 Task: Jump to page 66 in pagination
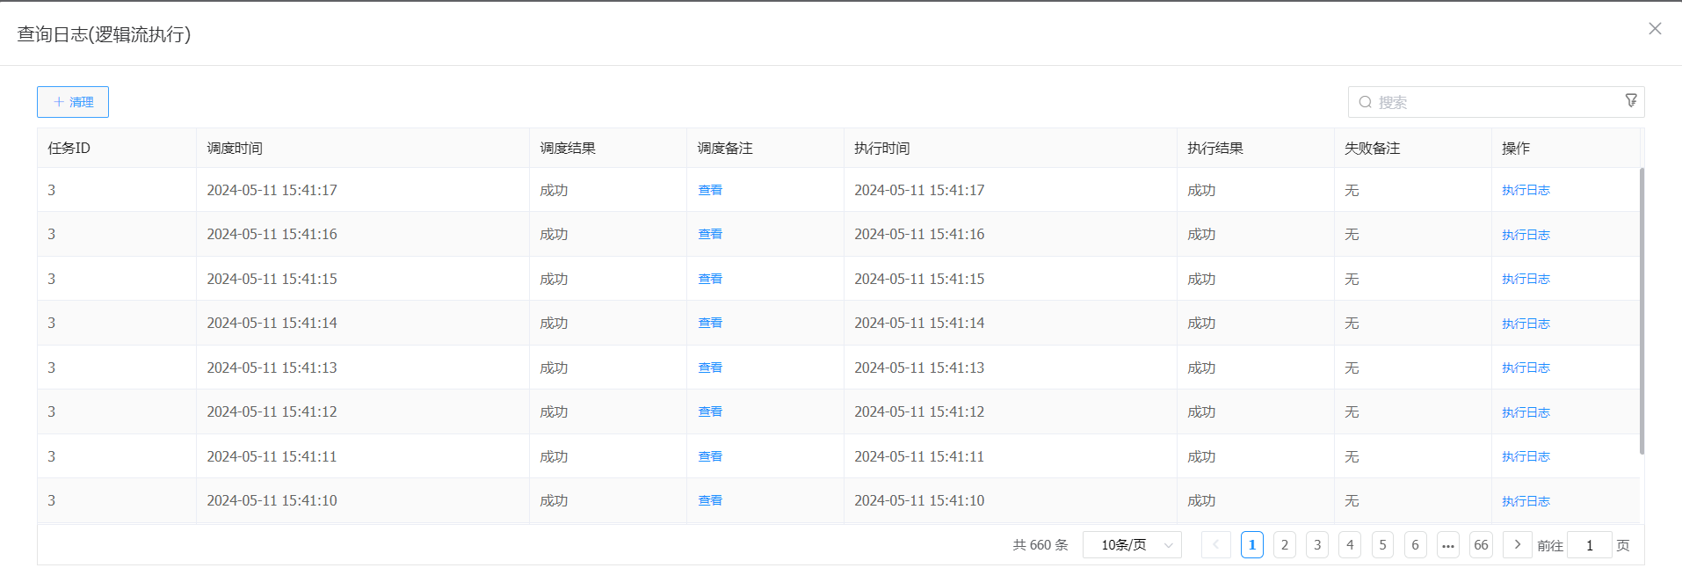click(x=1481, y=545)
